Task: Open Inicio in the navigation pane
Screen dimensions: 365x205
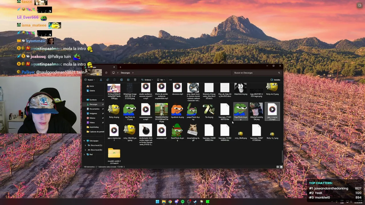Action: tap(92, 86)
